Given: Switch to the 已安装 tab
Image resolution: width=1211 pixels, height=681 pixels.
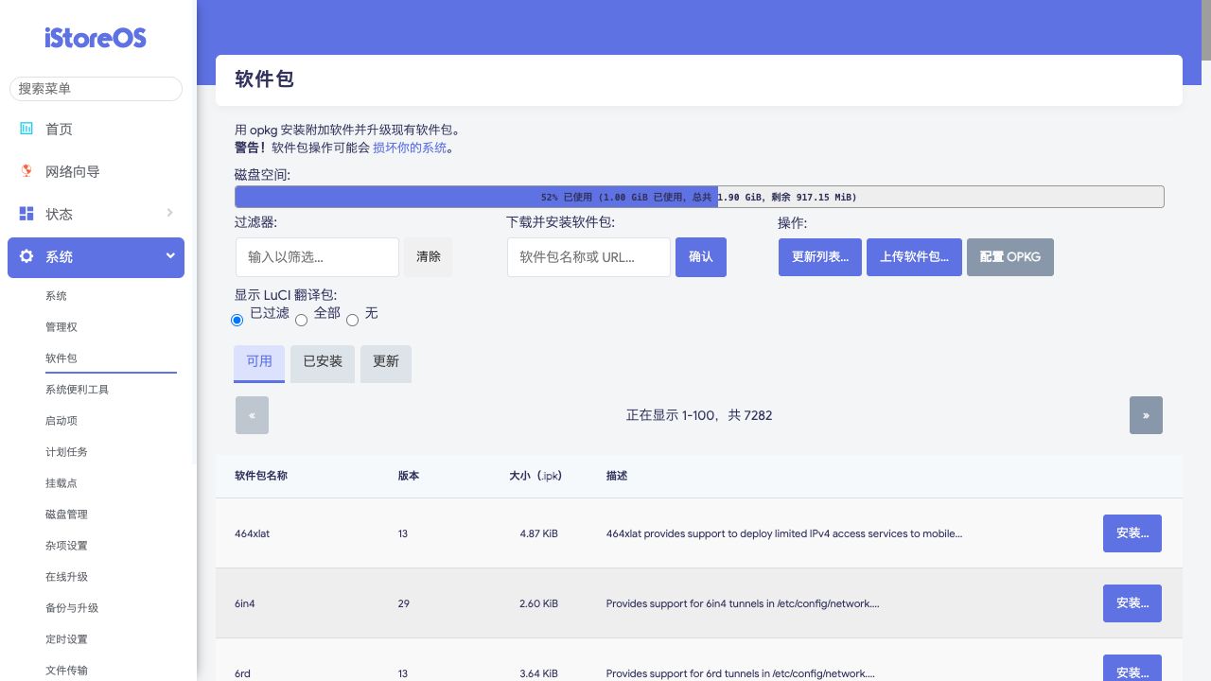Looking at the screenshot, I should click(323, 362).
